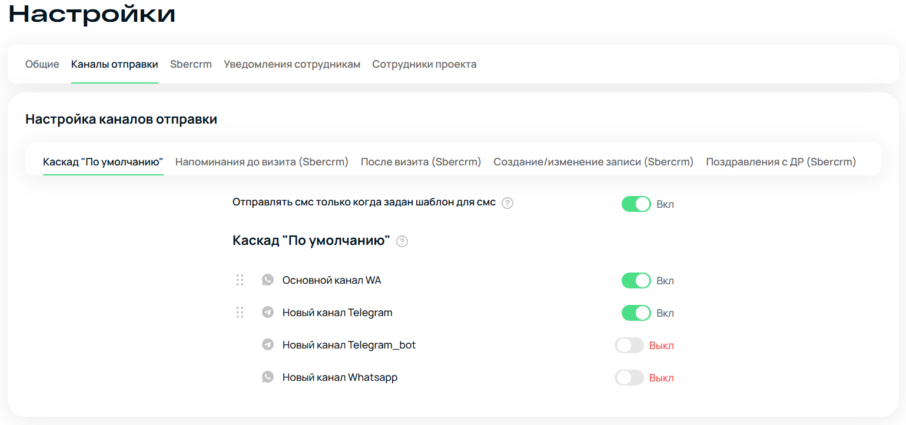
Task: Click the Каскад "По умолчанию" section heading
Action: [311, 241]
